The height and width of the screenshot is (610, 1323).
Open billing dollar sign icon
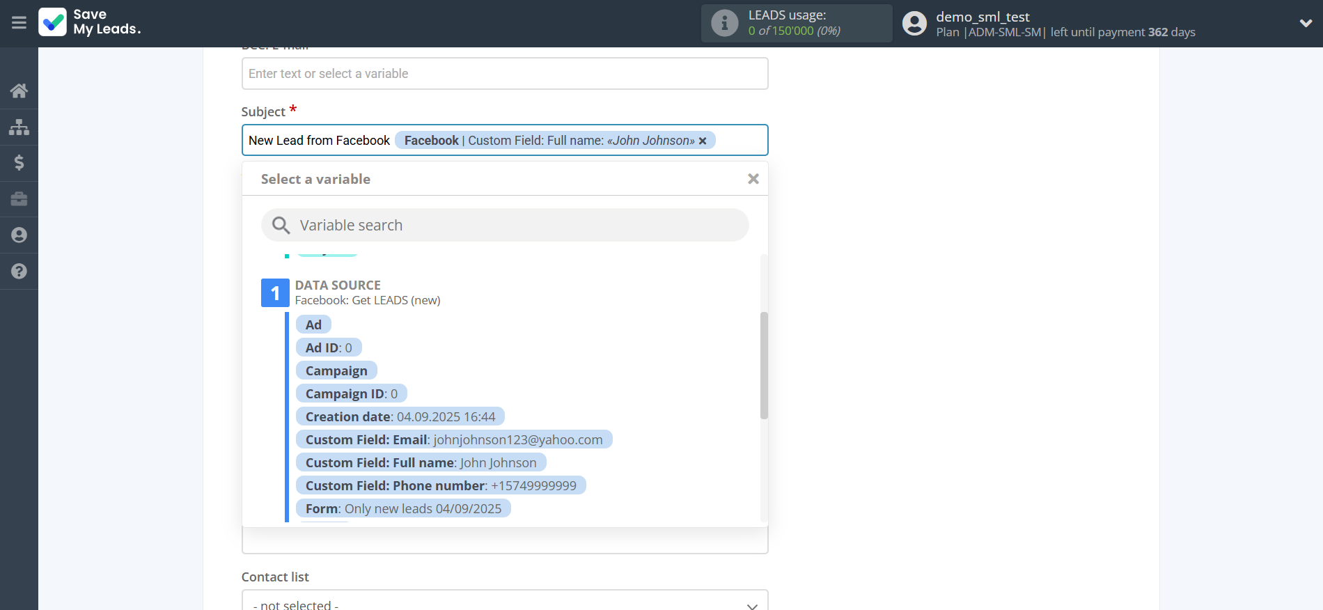pos(19,163)
